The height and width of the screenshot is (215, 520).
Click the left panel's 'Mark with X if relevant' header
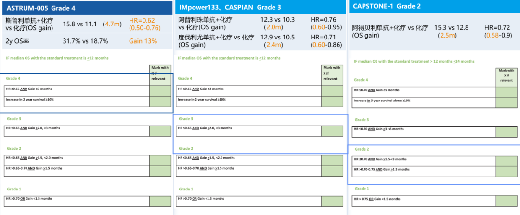pos(160,74)
